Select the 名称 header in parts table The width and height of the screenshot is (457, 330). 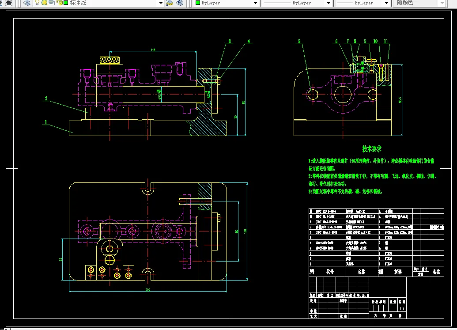pos(361,272)
